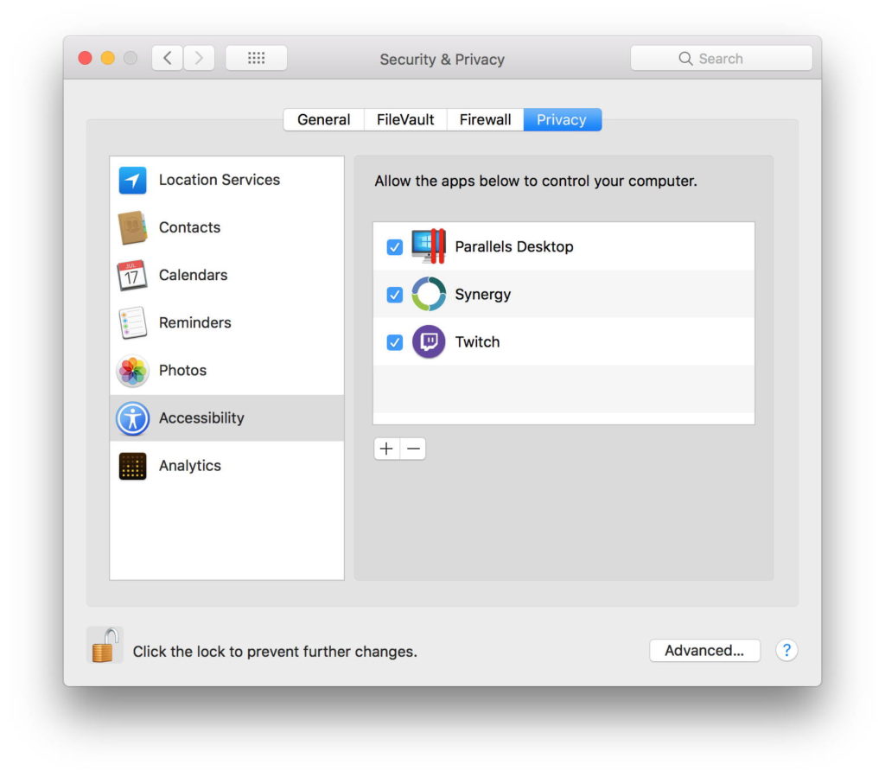Screen dimensions: 885x777
Task: Show all preferences grid button
Action: 256,58
